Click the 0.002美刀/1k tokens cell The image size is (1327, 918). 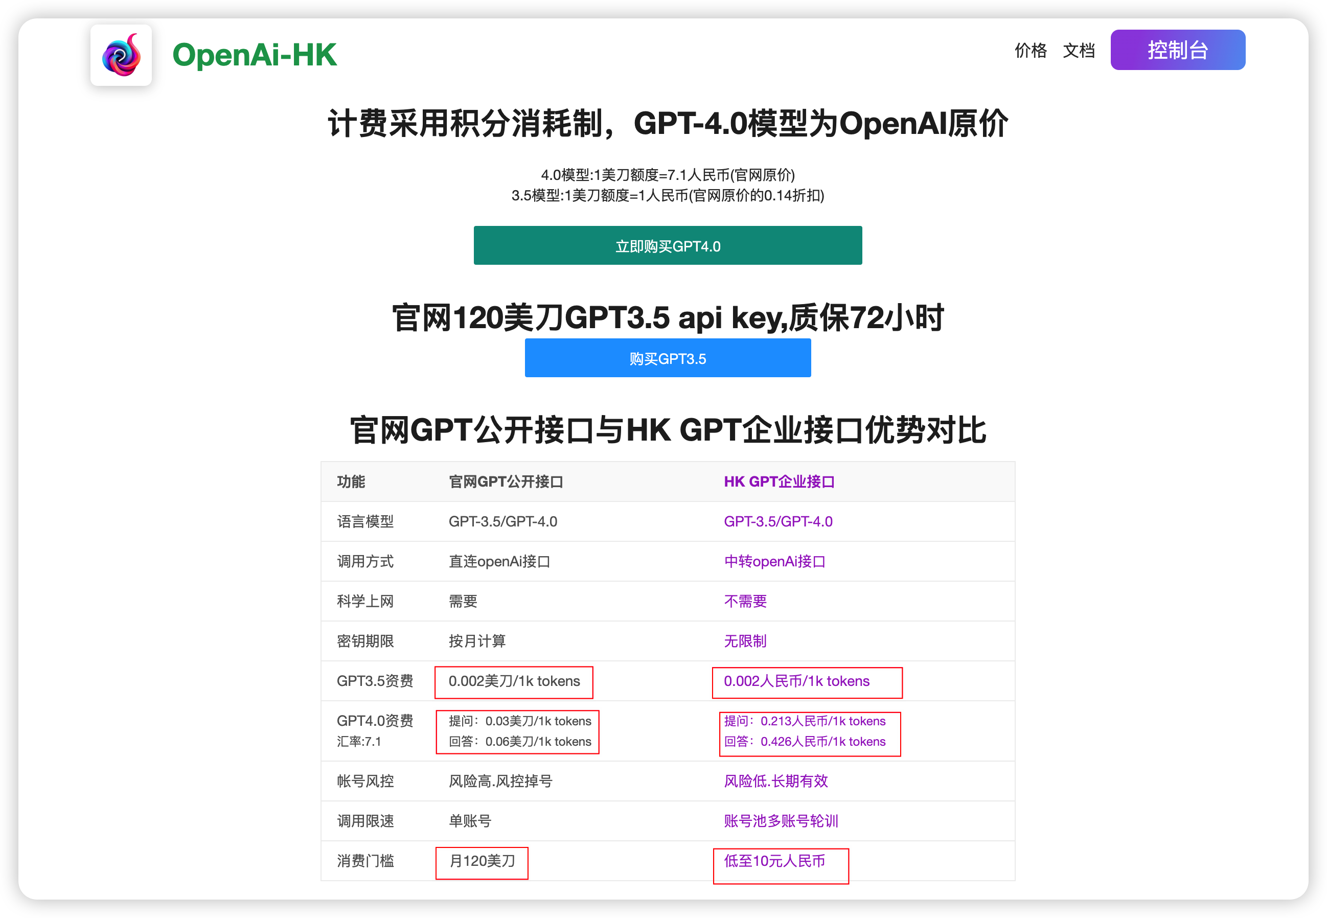(x=514, y=681)
